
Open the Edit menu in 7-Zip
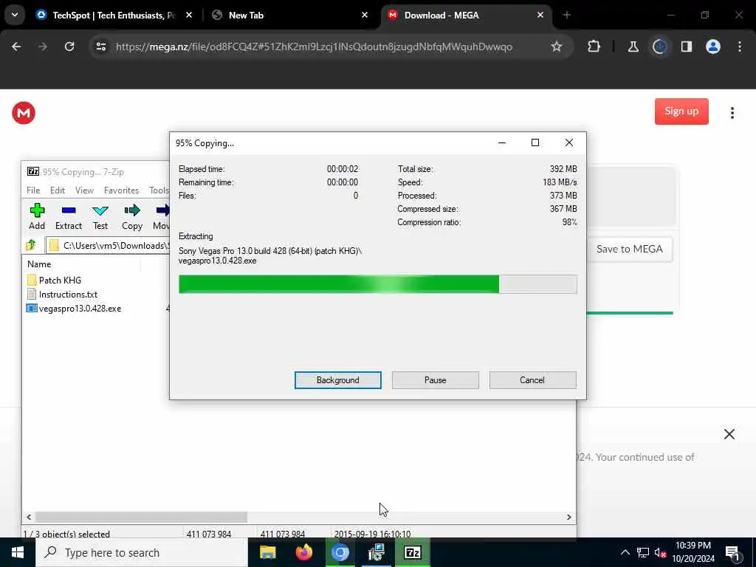click(58, 190)
